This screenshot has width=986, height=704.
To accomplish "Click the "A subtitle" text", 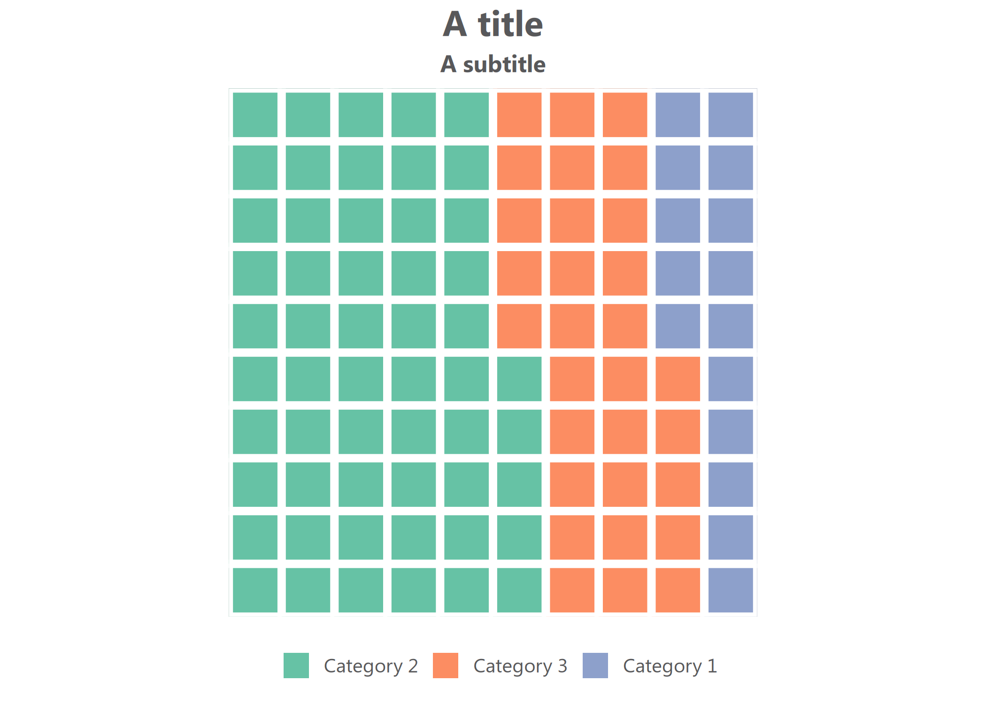I will coord(493,64).
